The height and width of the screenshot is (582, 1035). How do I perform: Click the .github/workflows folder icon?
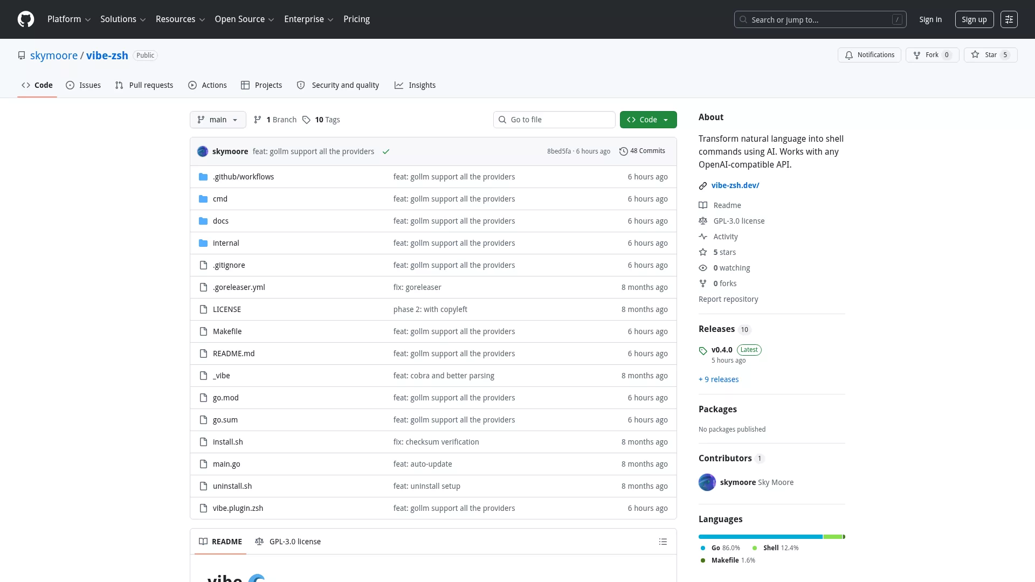click(203, 177)
